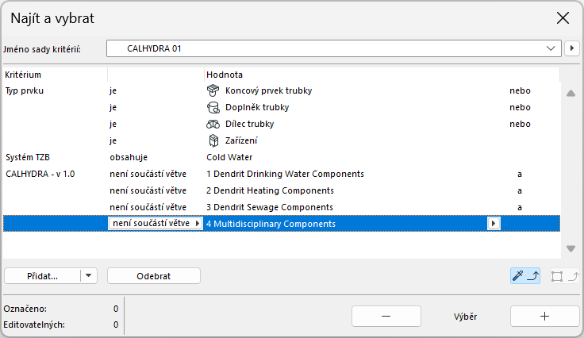Click the copy selection settings button
Viewport: 584px width, 338px height.
[563, 276]
